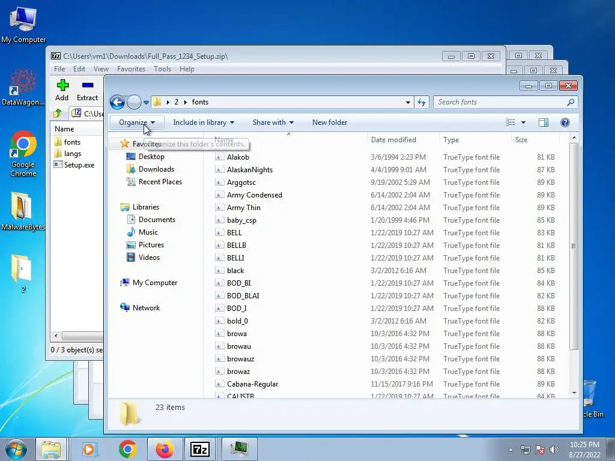Select the Cabana-Regular font file icon
Viewport: 615px width, 461px height.
click(x=219, y=384)
